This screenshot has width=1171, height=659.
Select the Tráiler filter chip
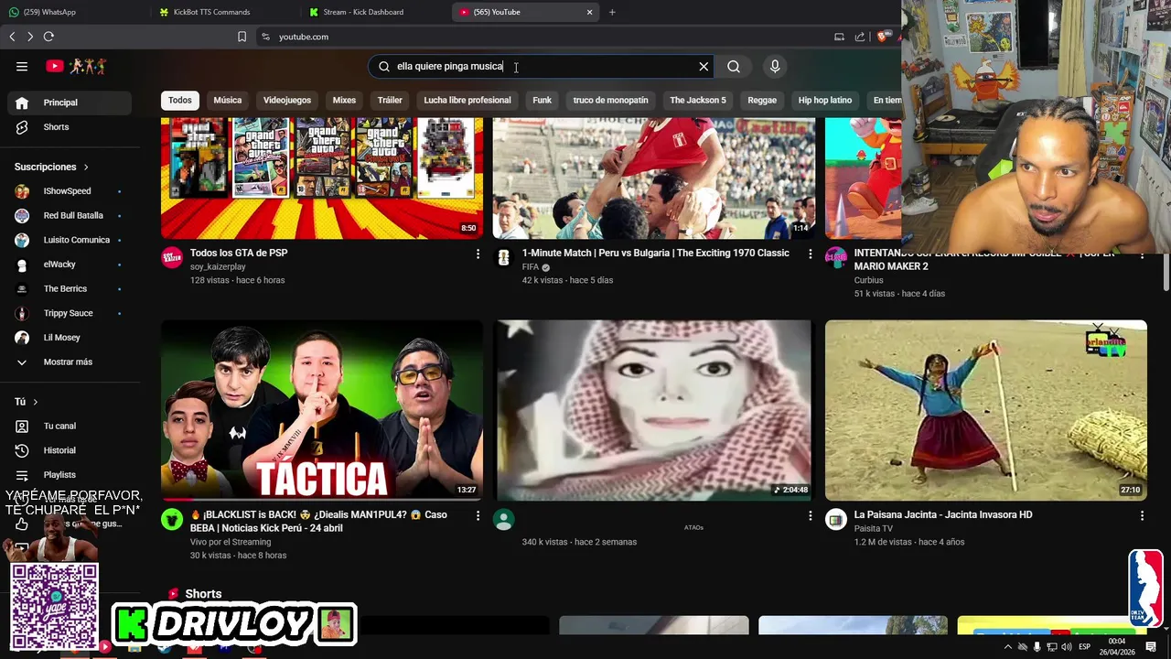[x=390, y=100]
